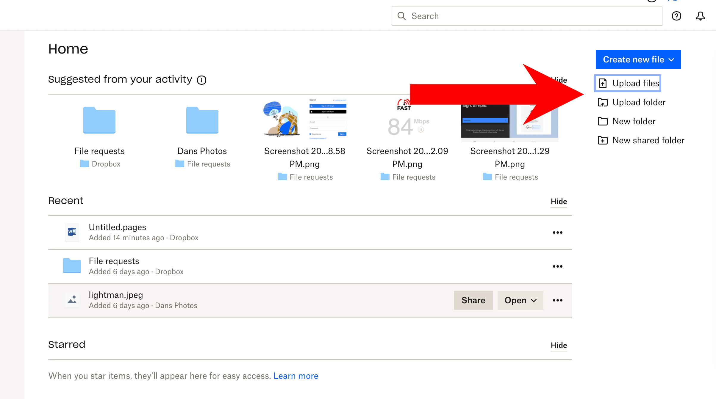Image resolution: width=716 pixels, height=399 pixels.
Task: Click the Dropbox location under File requests
Action: [106, 164]
